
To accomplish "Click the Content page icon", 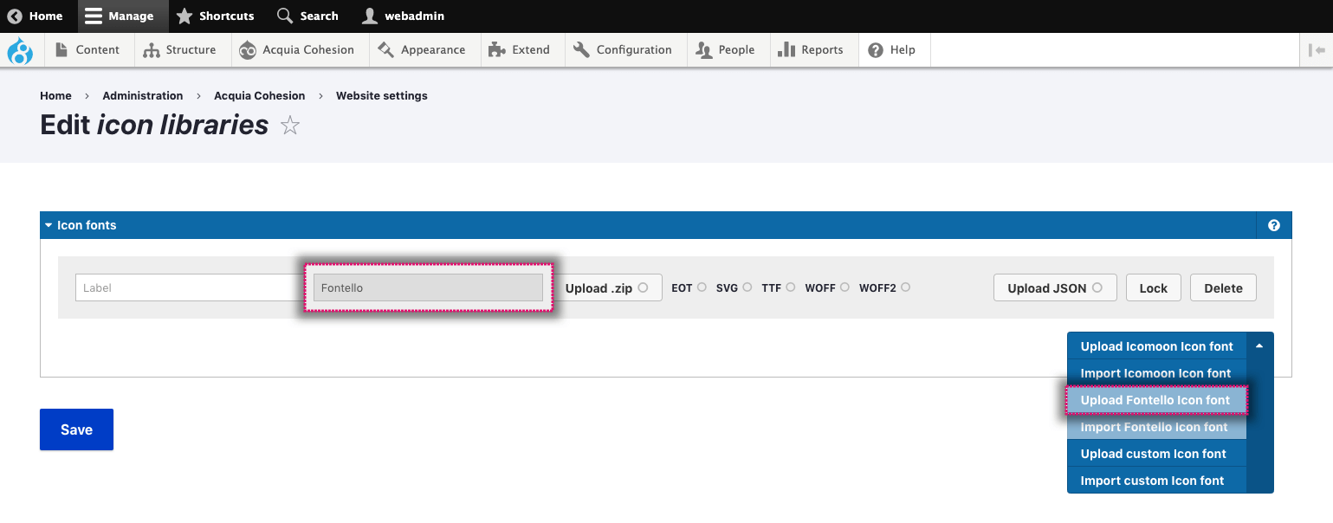I will (61, 49).
